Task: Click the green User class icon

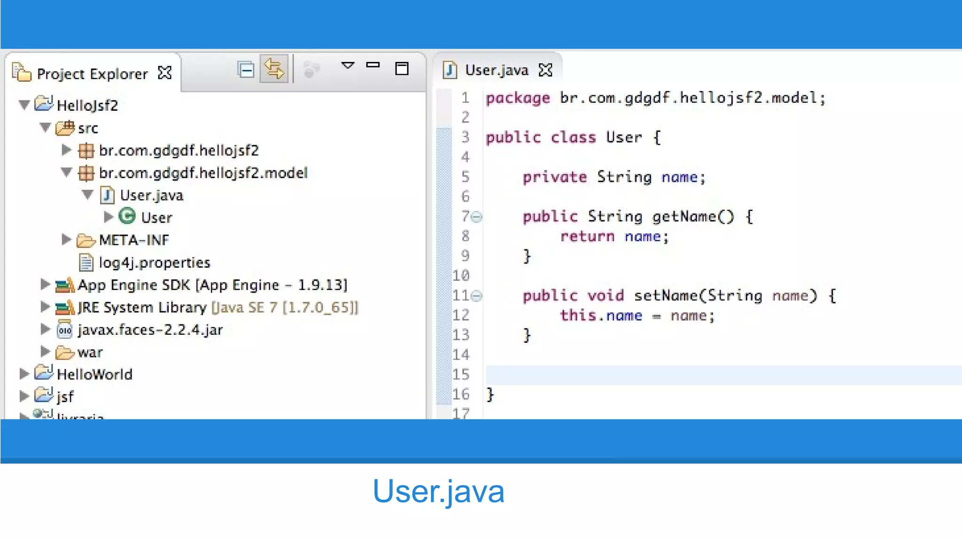Action: [127, 216]
